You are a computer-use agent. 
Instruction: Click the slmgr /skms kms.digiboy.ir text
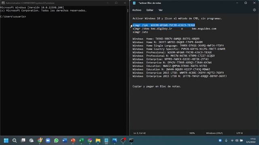(x=152, y=29)
